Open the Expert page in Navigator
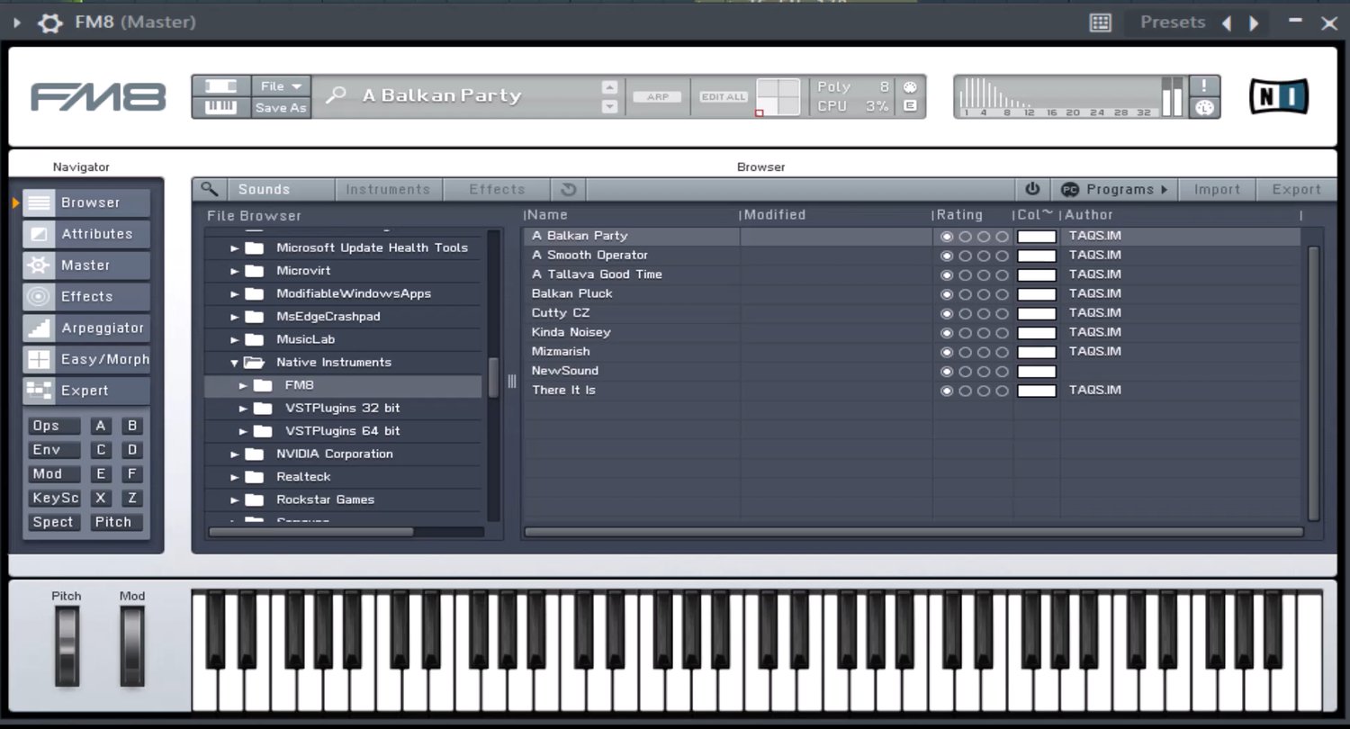The width and height of the screenshot is (1350, 729). point(86,391)
